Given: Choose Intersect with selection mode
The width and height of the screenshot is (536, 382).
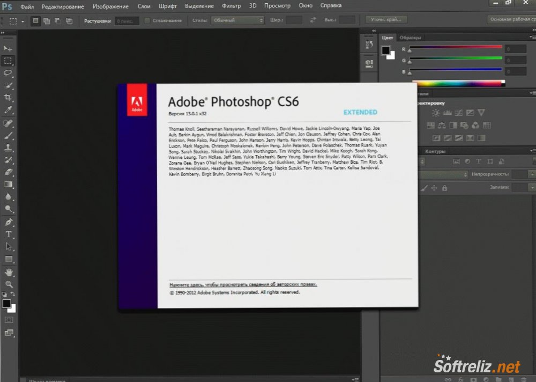Looking at the screenshot, I should [x=69, y=21].
